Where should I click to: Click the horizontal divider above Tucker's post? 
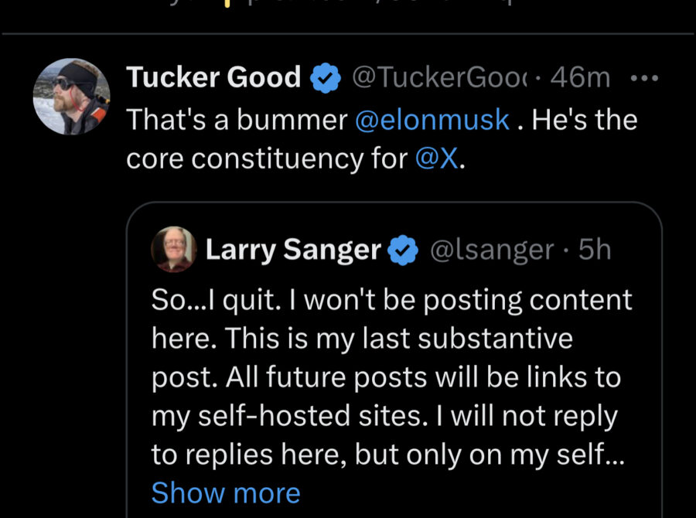pos(348,34)
